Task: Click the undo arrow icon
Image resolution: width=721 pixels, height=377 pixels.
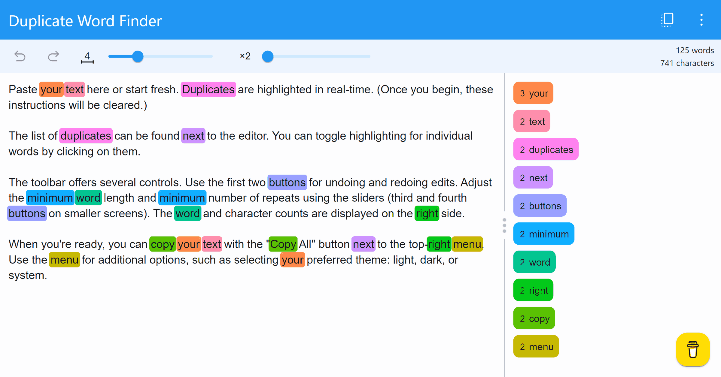Action: [19, 56]
